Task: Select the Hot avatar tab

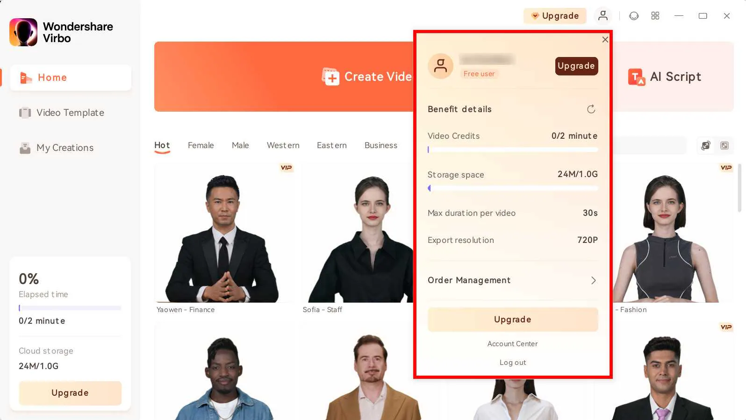Action: click(162, 145)
